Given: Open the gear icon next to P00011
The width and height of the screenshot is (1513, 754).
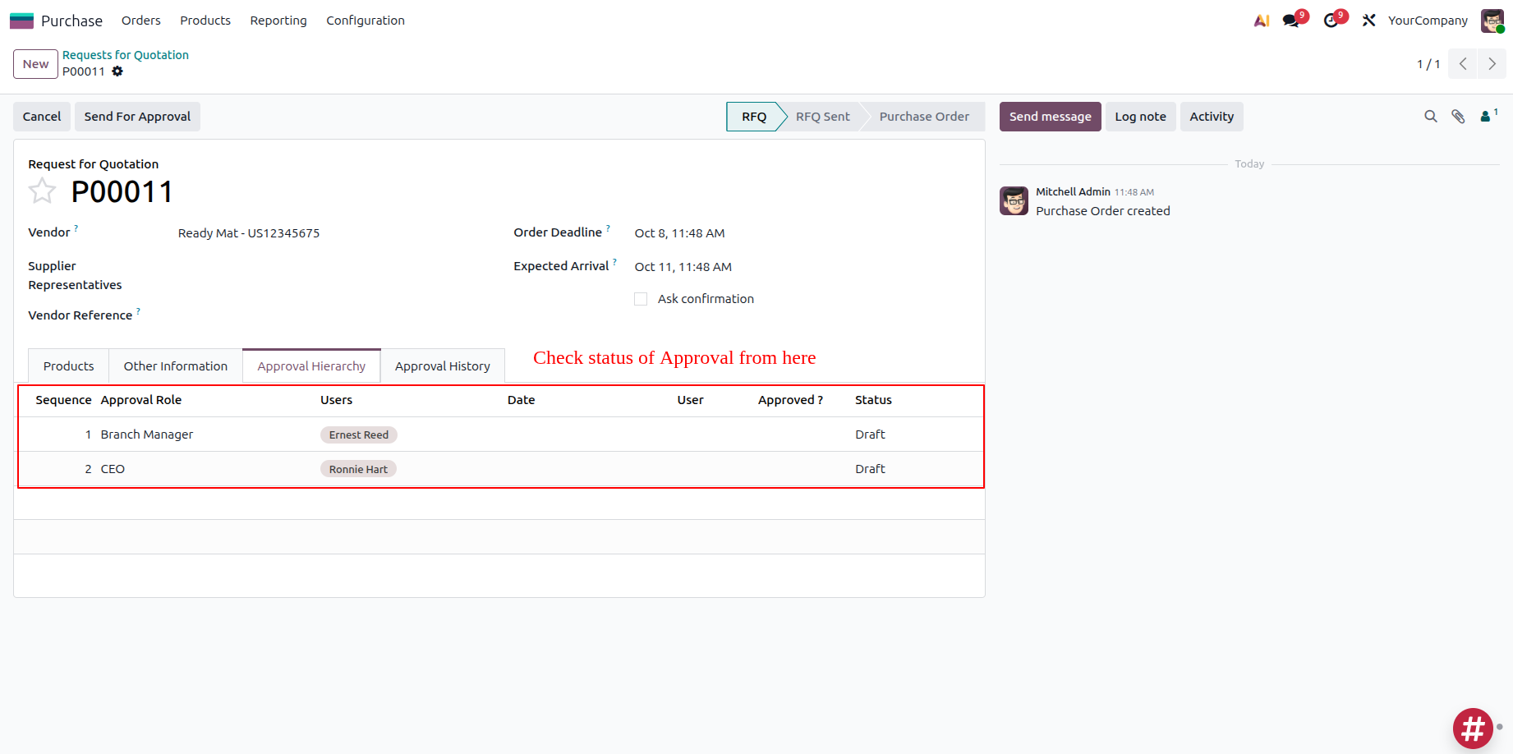Looking at the screenshot, I should 117,71.
